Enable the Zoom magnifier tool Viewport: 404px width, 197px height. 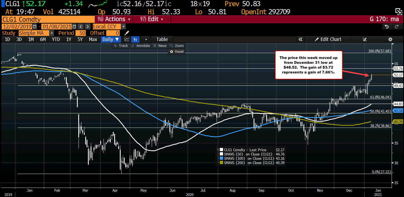(x=177, y=46)
